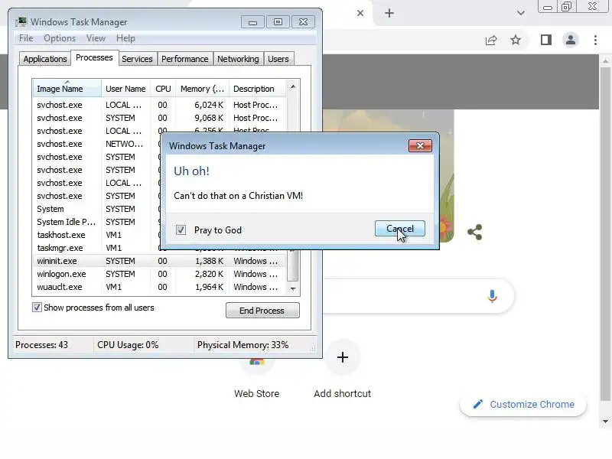Open the File menu in Task Manager
Viewport: 612px width, 459px height.
(x=26, y=38)
